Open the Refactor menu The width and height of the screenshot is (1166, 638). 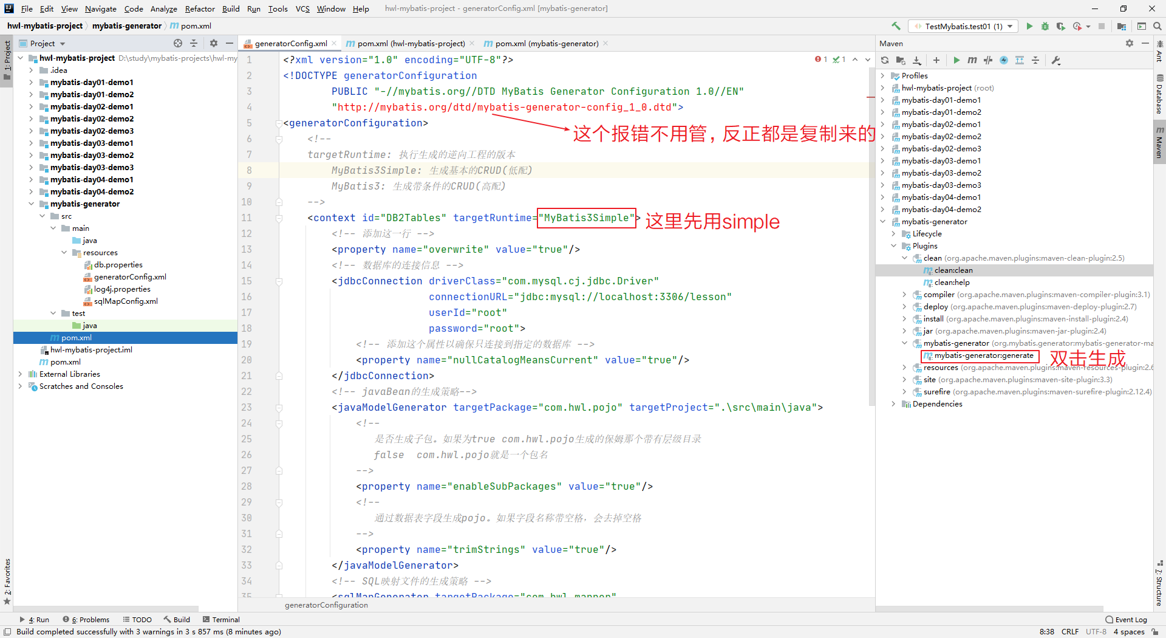(200, 9)
